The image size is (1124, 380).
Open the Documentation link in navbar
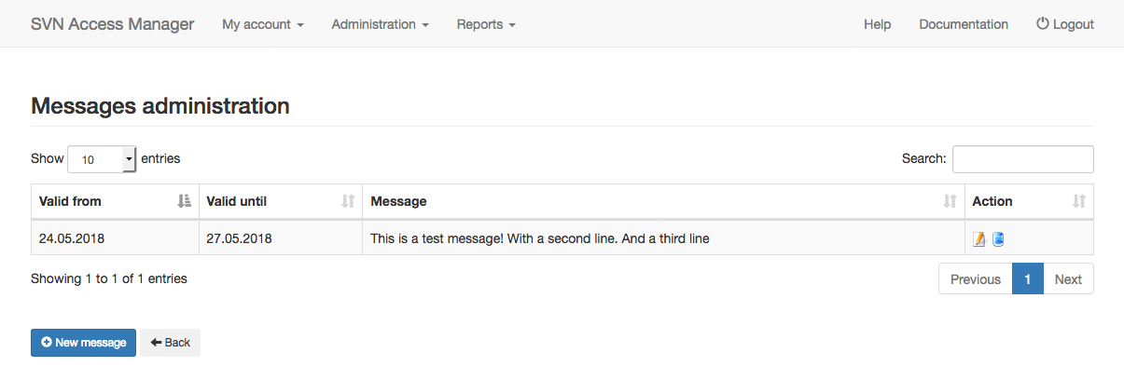(x=964, y=24)
